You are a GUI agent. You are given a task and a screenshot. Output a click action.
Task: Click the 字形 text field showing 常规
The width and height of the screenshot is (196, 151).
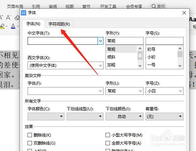click(124, 41)
